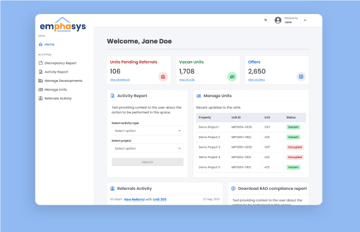
Task: Click Vacant status badge for Demo Project 2
Action: [x=293, y=137]
